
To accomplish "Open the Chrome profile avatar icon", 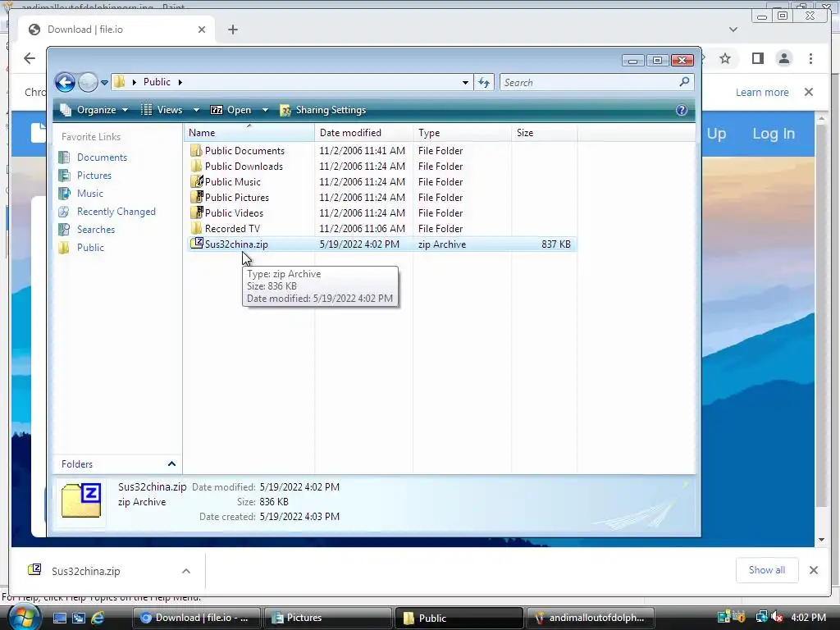I will click(783, 58).
